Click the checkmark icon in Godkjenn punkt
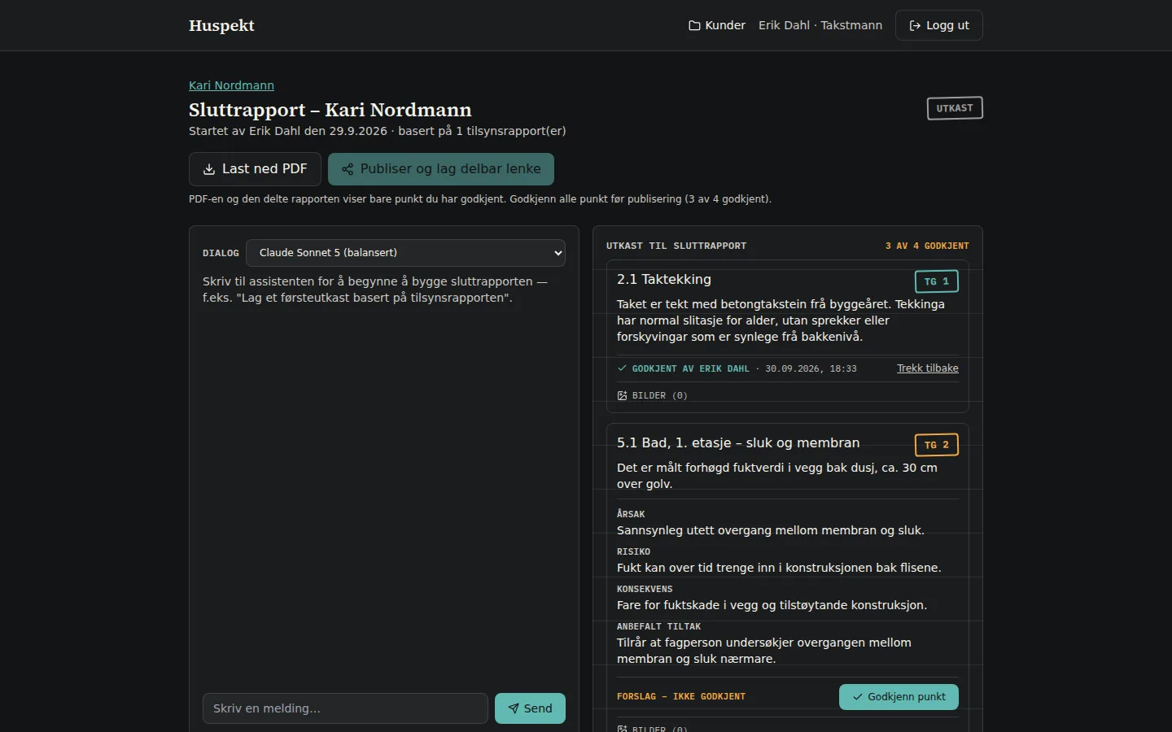This screenshot has width=1172, height=732. [x=857, y=697]
